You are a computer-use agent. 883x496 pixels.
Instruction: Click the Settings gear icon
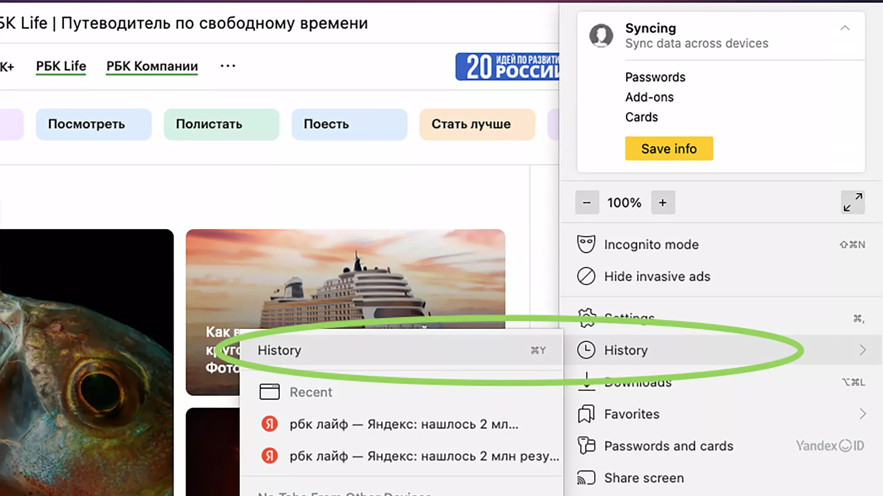tap(586, 317)
